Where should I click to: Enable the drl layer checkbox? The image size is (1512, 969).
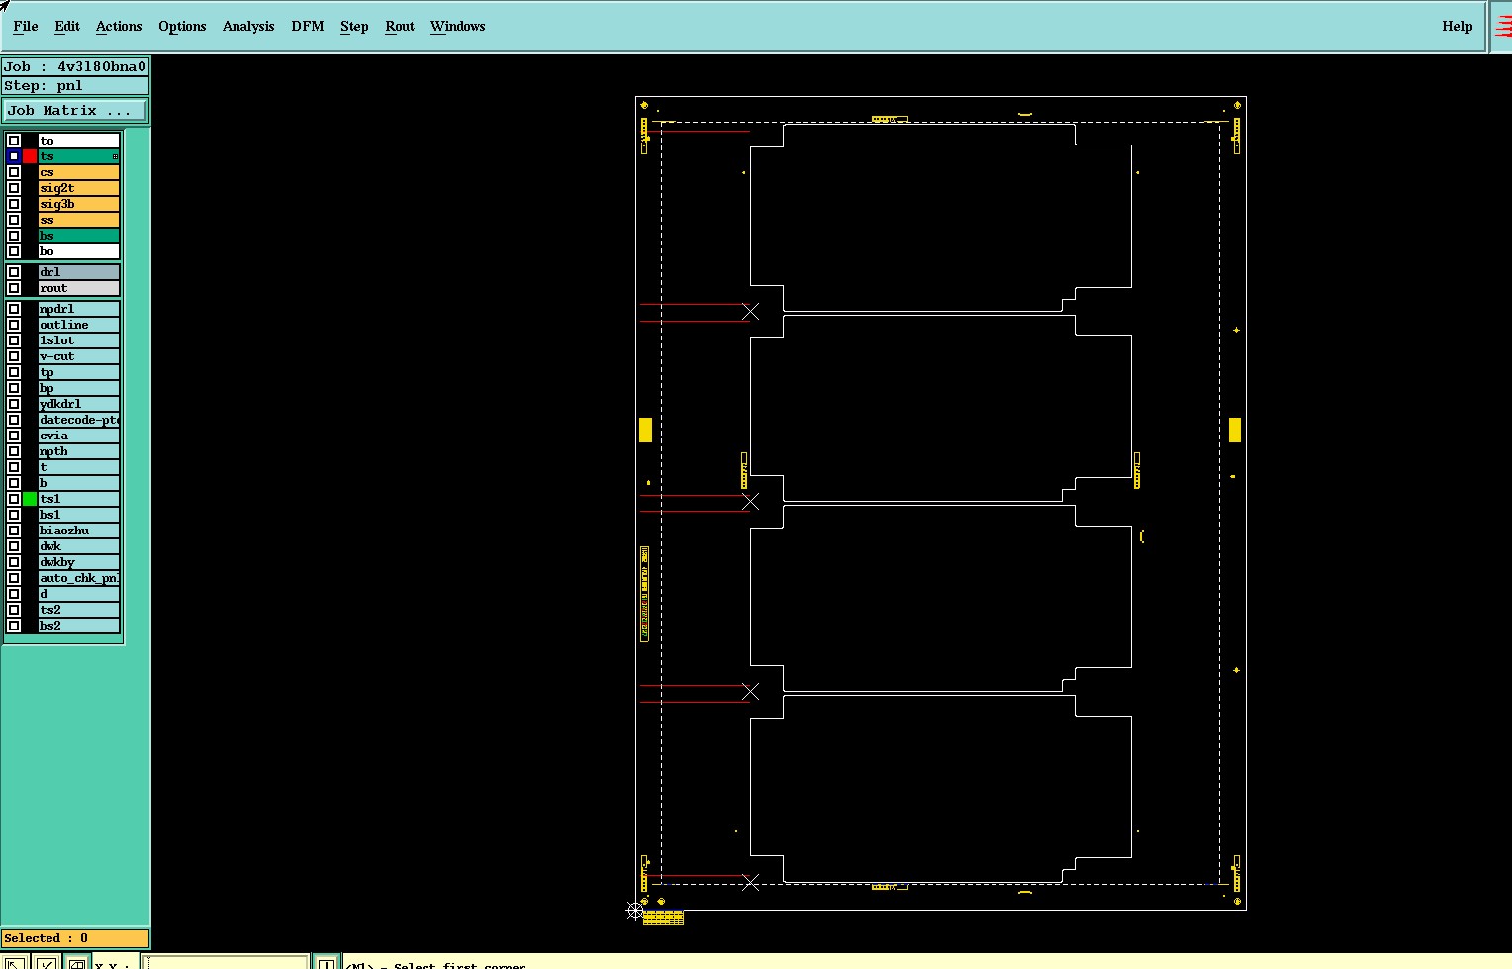[14, 272]
